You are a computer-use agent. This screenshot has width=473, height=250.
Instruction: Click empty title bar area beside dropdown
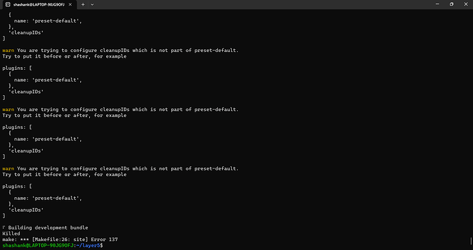pos(259,5)
